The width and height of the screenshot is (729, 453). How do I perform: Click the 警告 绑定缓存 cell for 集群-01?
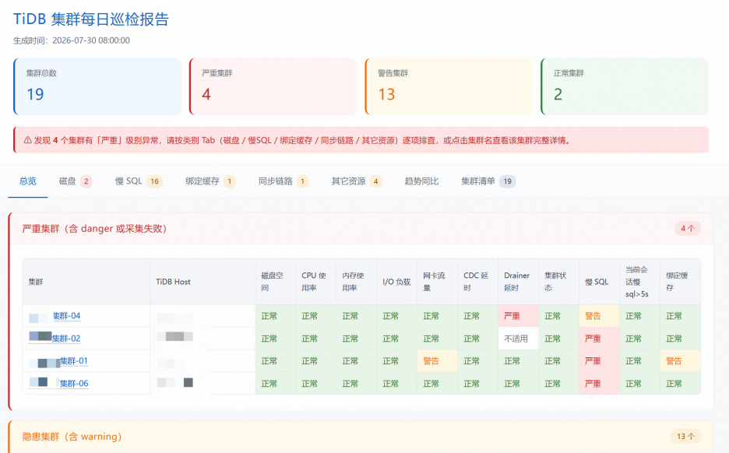(x=680, y=361)
